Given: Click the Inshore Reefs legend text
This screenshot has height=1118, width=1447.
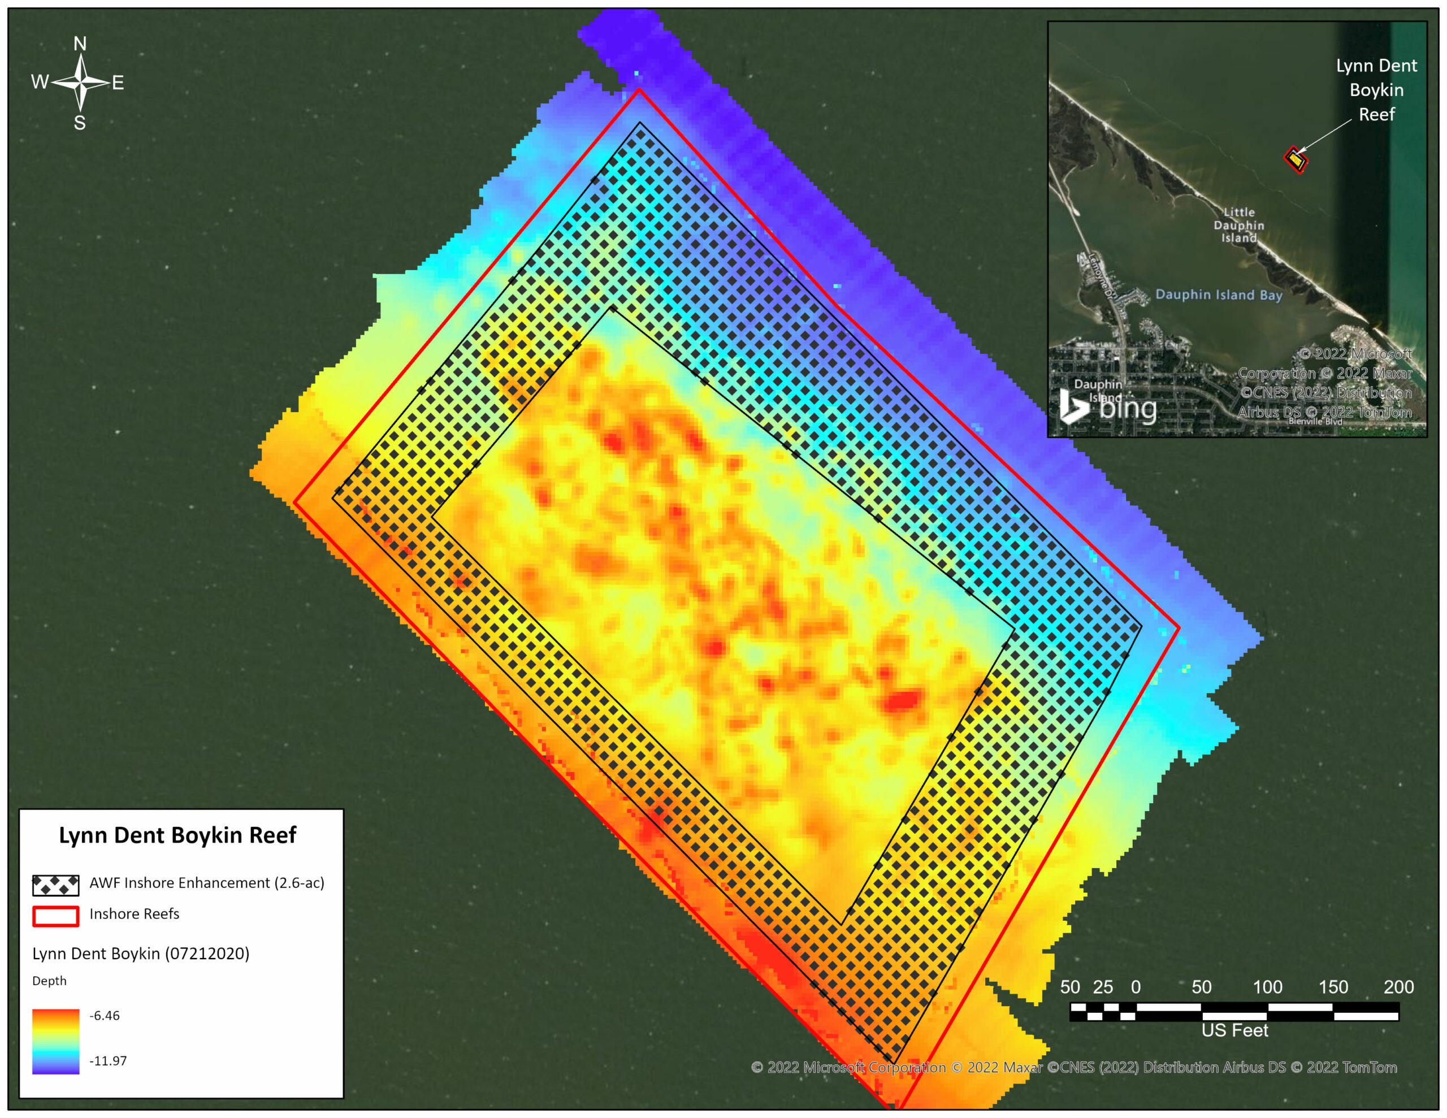Looking at the screenshot, I should [135, 914].
